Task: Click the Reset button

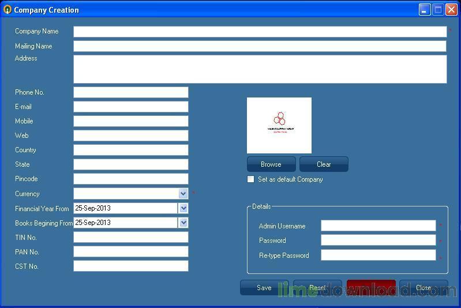Action: (317, 287)
